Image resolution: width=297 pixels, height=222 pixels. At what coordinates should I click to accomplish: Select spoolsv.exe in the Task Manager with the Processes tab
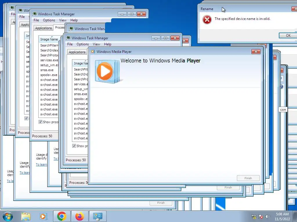49,75
